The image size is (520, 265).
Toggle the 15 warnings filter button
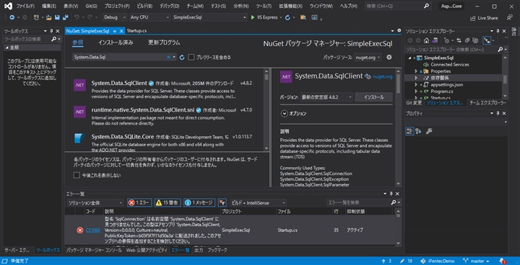(x=168, y=203)
